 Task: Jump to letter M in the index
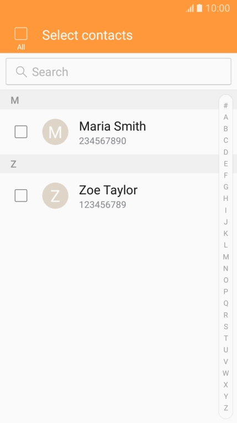pyautogui.click(x=226, y=257)
